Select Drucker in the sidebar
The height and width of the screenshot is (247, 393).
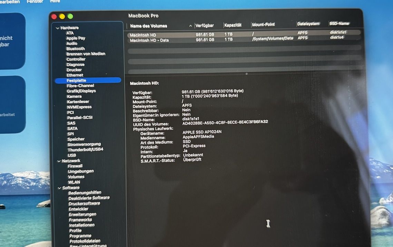tap(74, 70)
